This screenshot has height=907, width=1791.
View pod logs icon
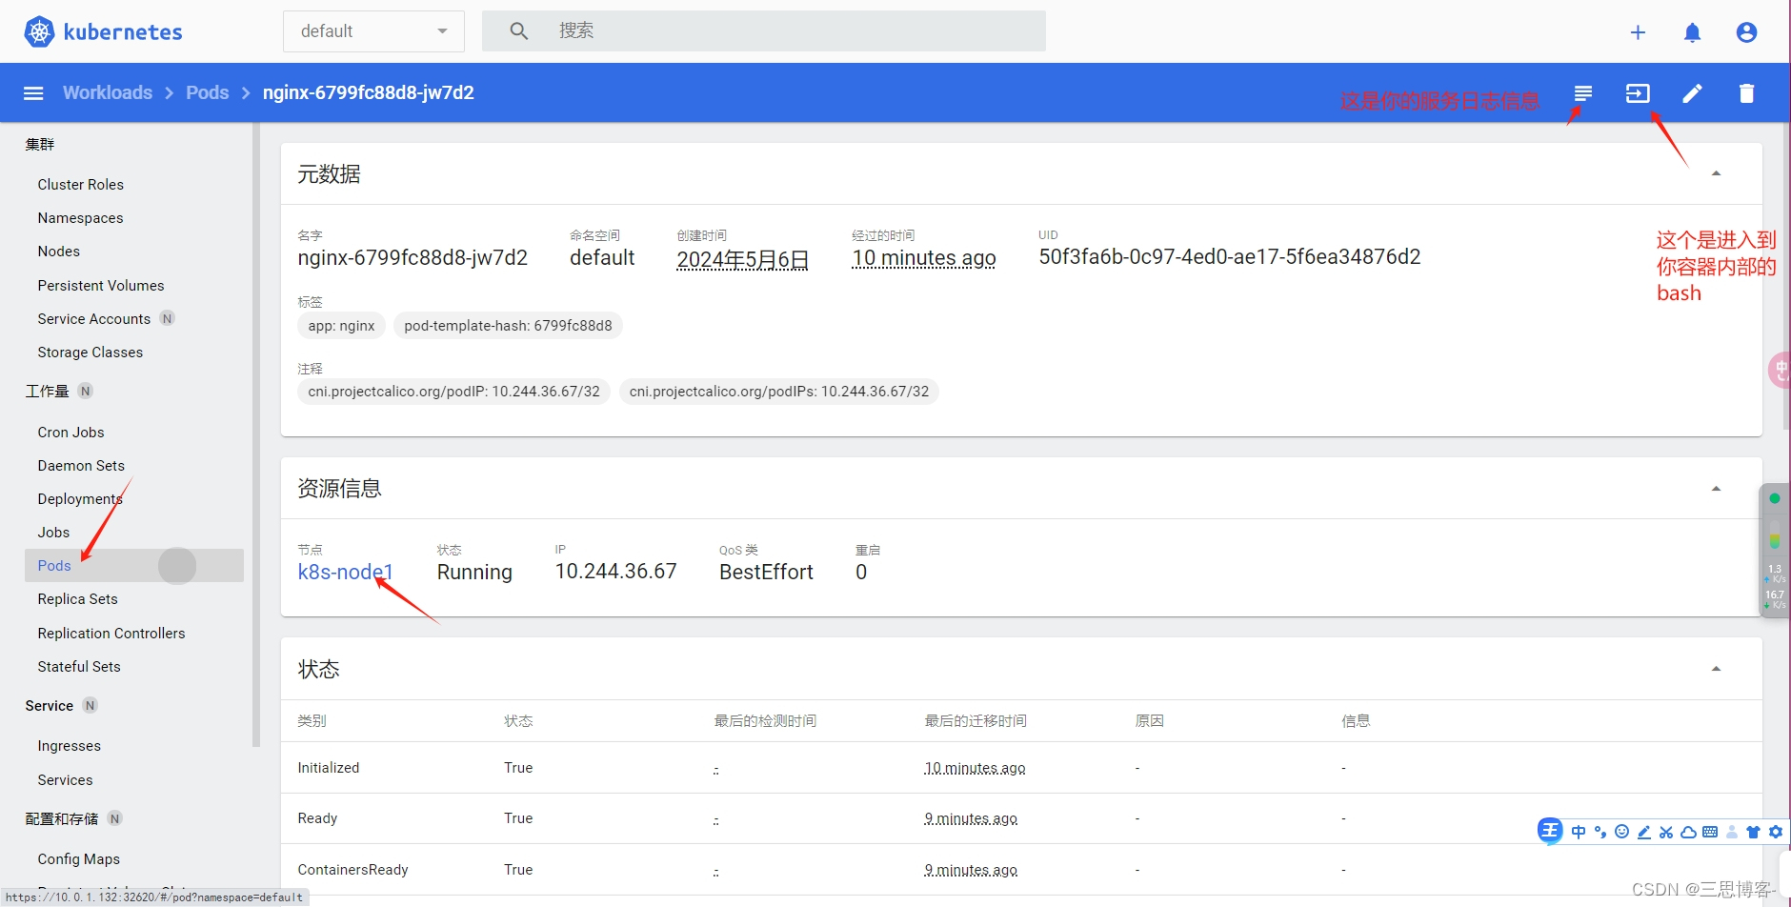point(1583,93)
